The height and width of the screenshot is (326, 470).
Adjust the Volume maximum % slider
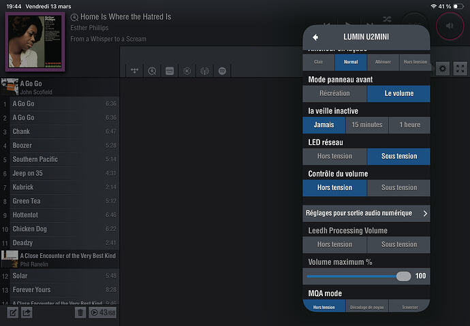coord(403,276)
